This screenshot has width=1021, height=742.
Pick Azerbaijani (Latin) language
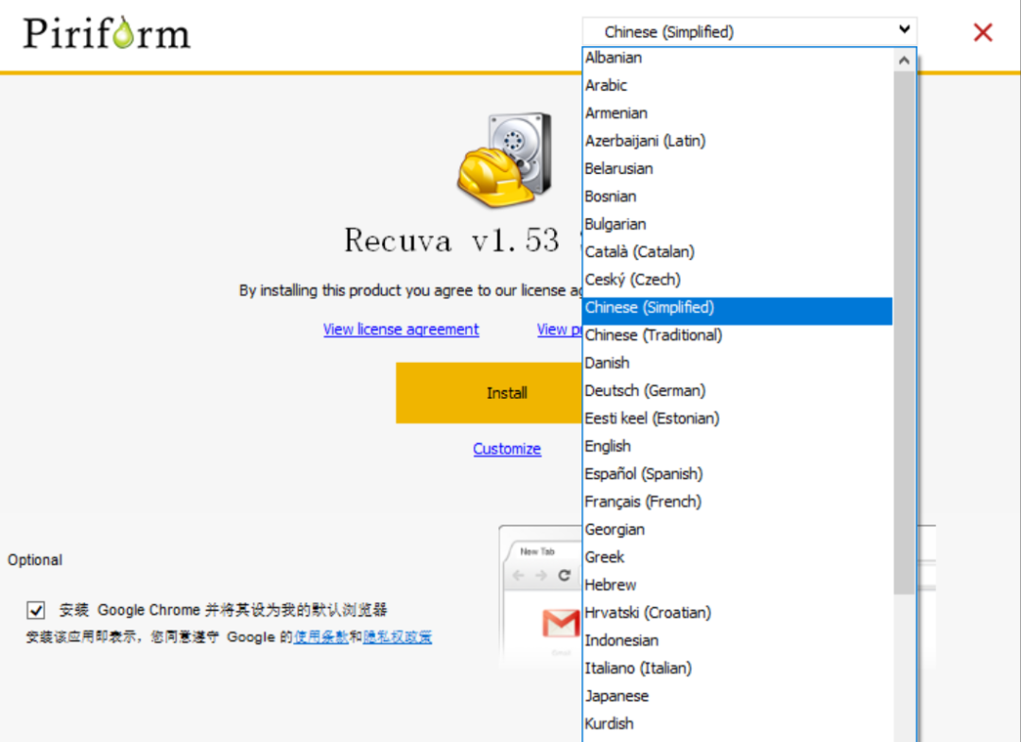tap(737, 141)
